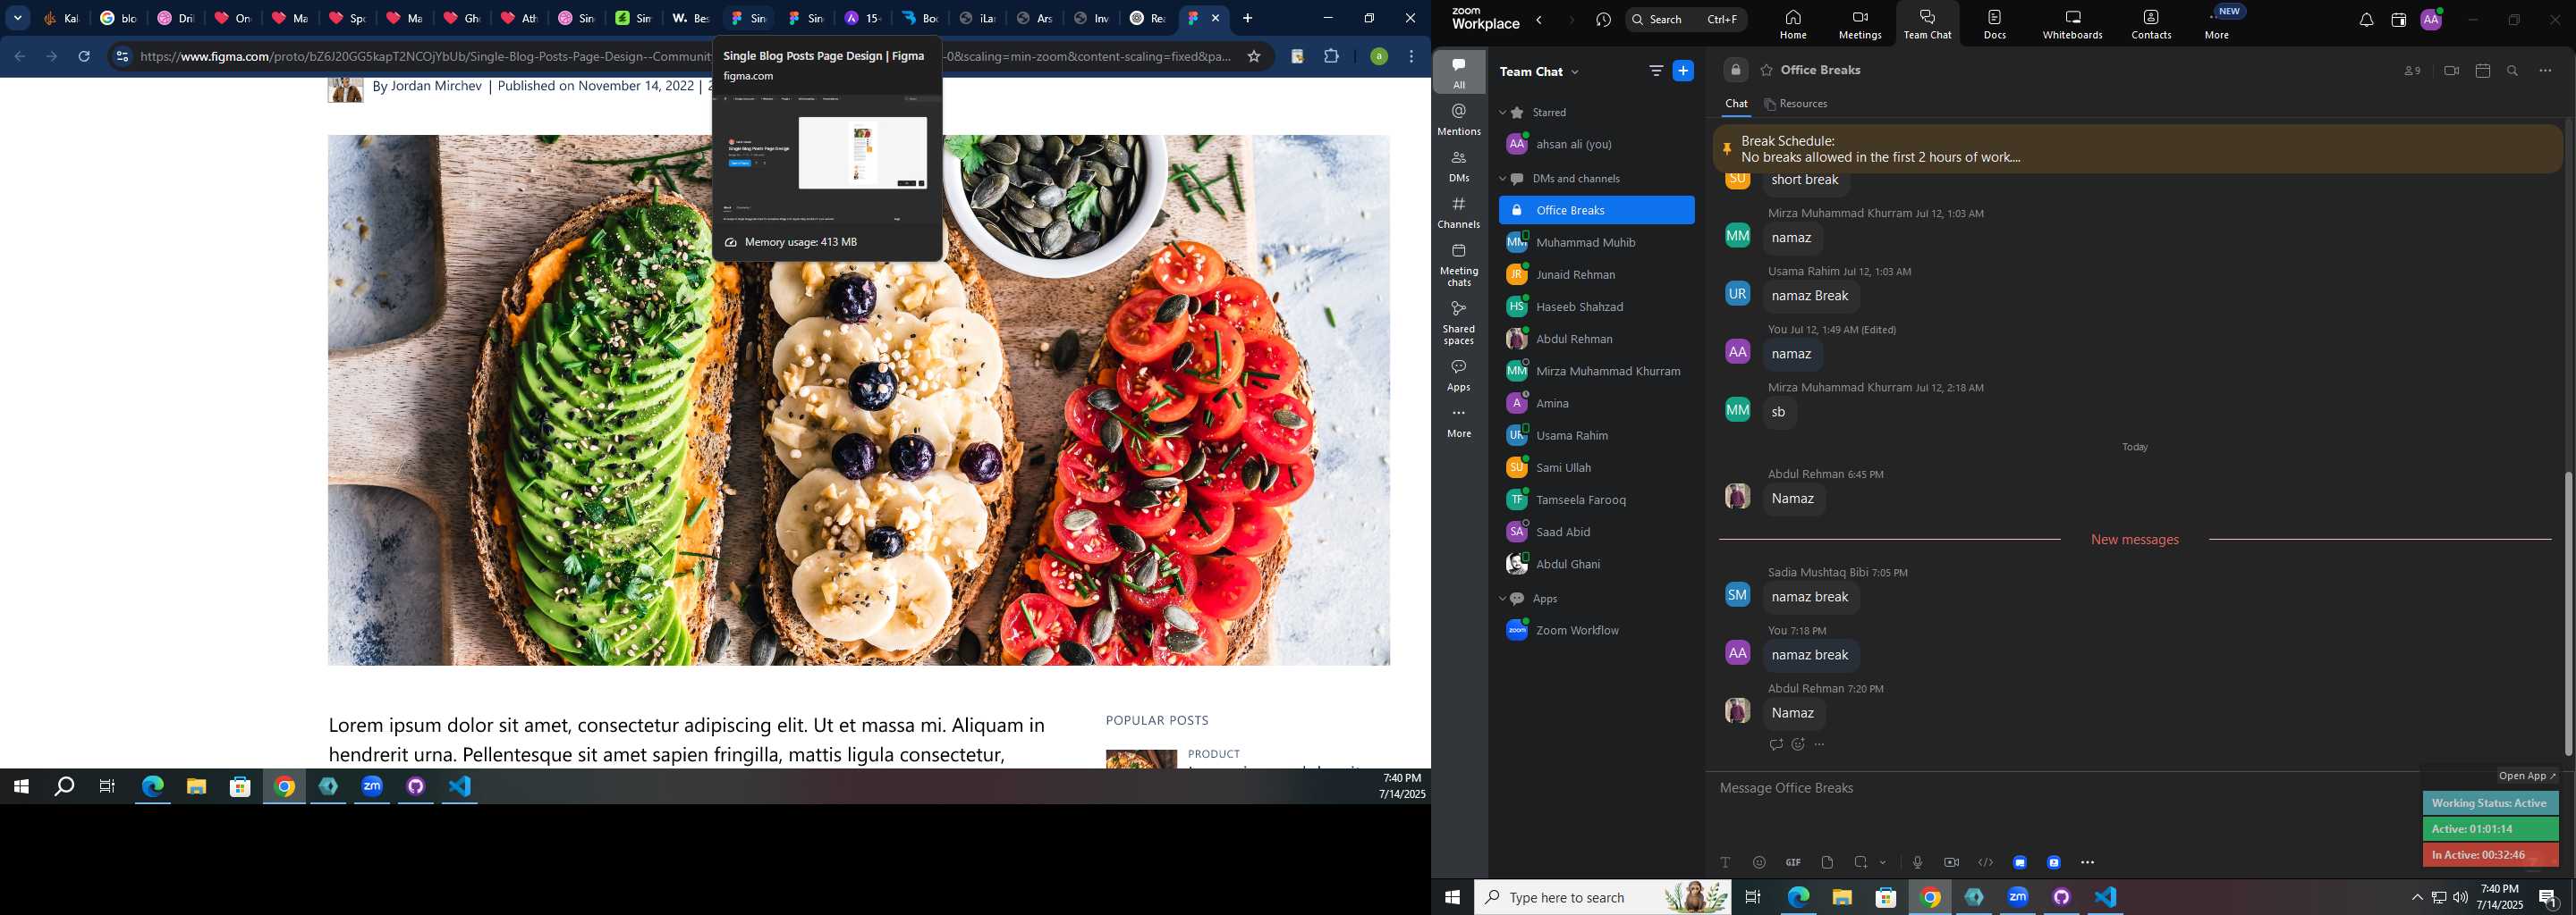This screenshot has height=915, width=2576.
Task: Open Meeting chats in the Zoom sidebar
Action: [x=1459, y=264]
